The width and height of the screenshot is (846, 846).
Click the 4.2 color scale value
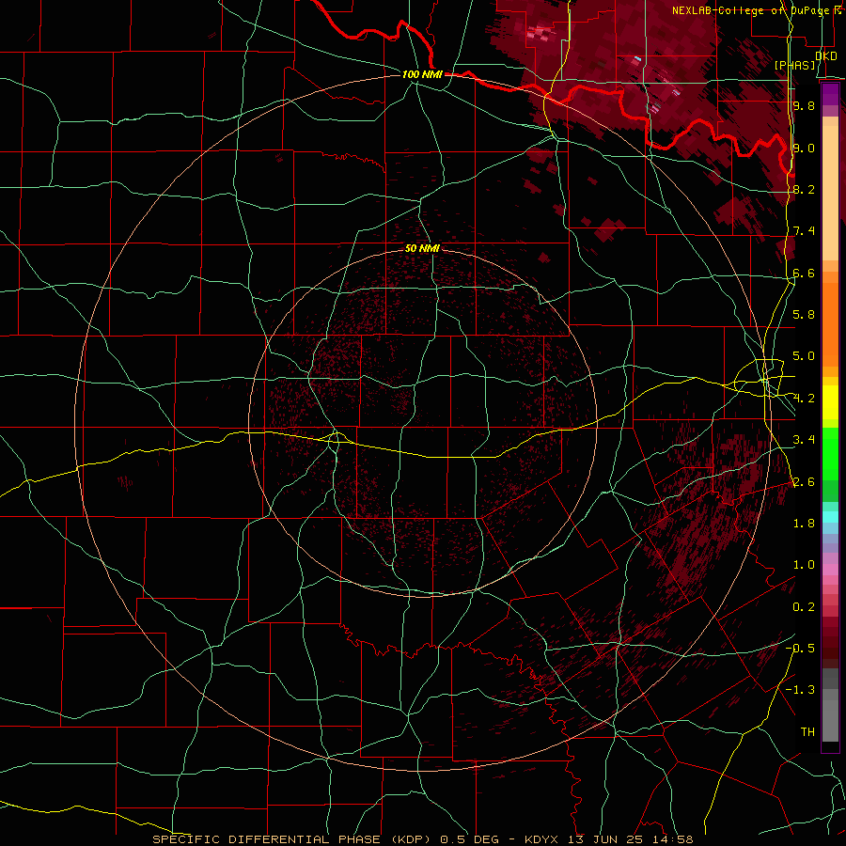point(804,399)
